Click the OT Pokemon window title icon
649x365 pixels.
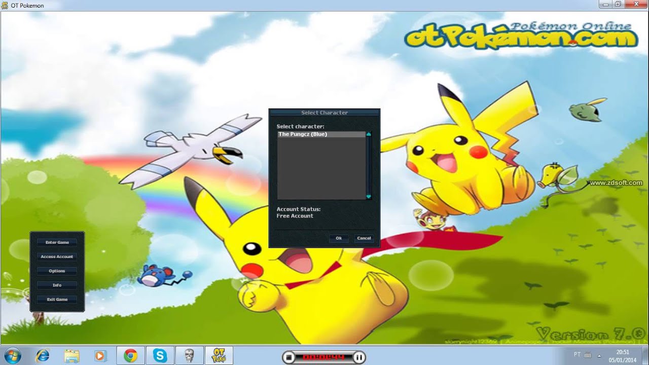point(6,6)
